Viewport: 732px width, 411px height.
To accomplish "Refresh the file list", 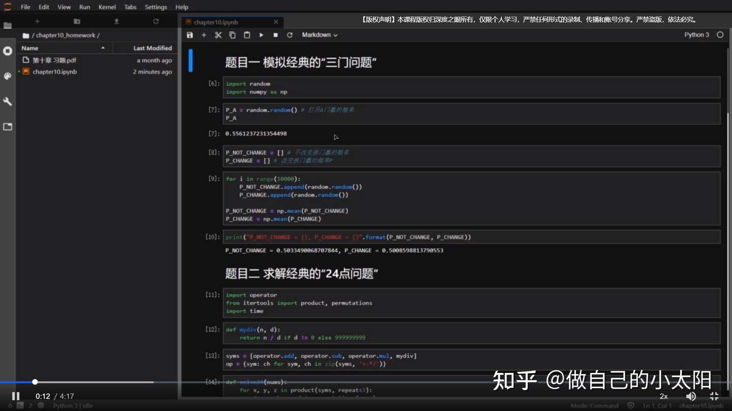I will tap(156, 21).
